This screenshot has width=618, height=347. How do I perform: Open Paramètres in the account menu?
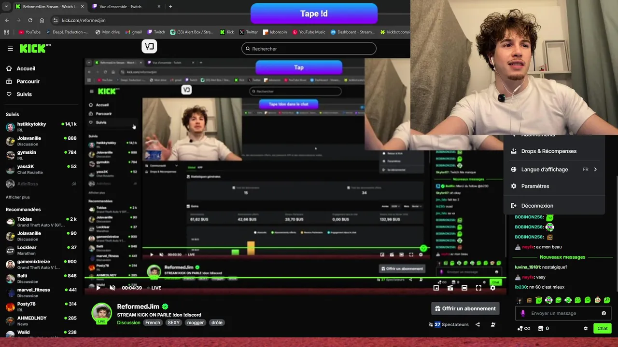pos(554,186)
